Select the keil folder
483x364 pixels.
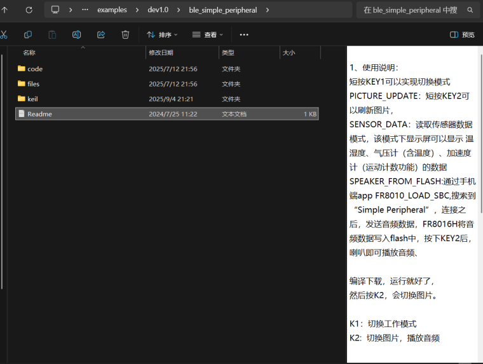(32, 99)
